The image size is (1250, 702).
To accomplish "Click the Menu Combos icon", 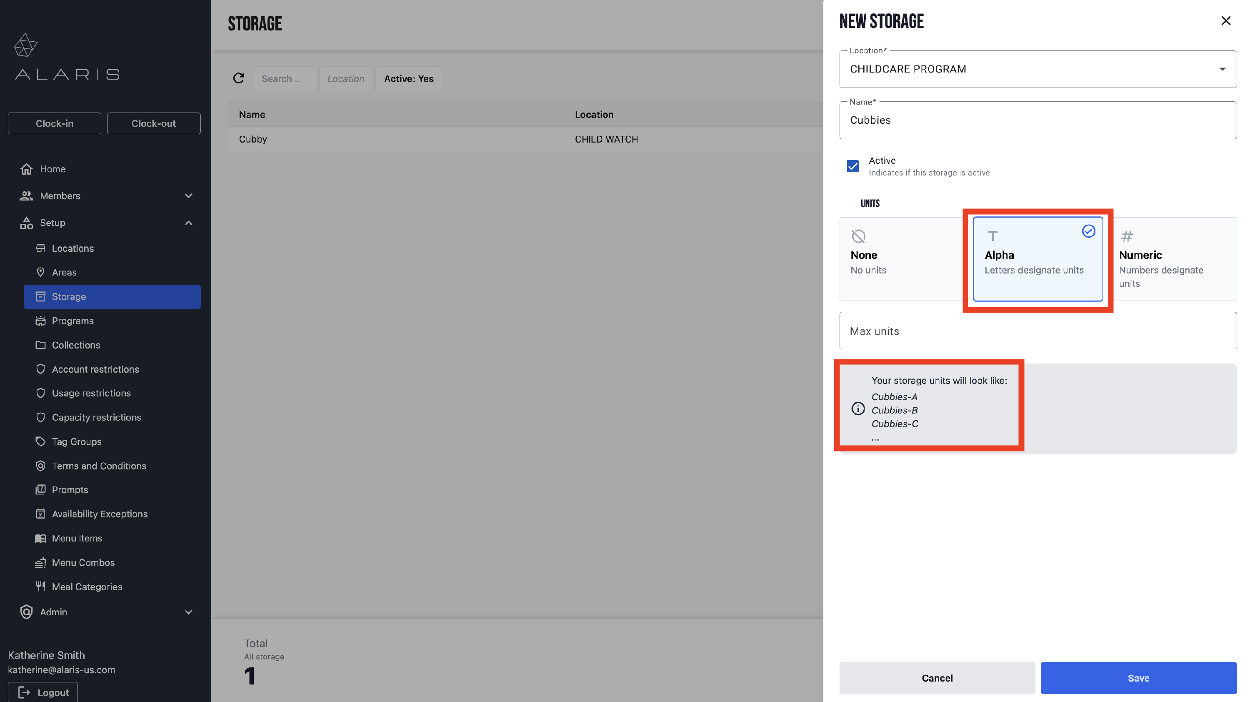I will 40,562.
